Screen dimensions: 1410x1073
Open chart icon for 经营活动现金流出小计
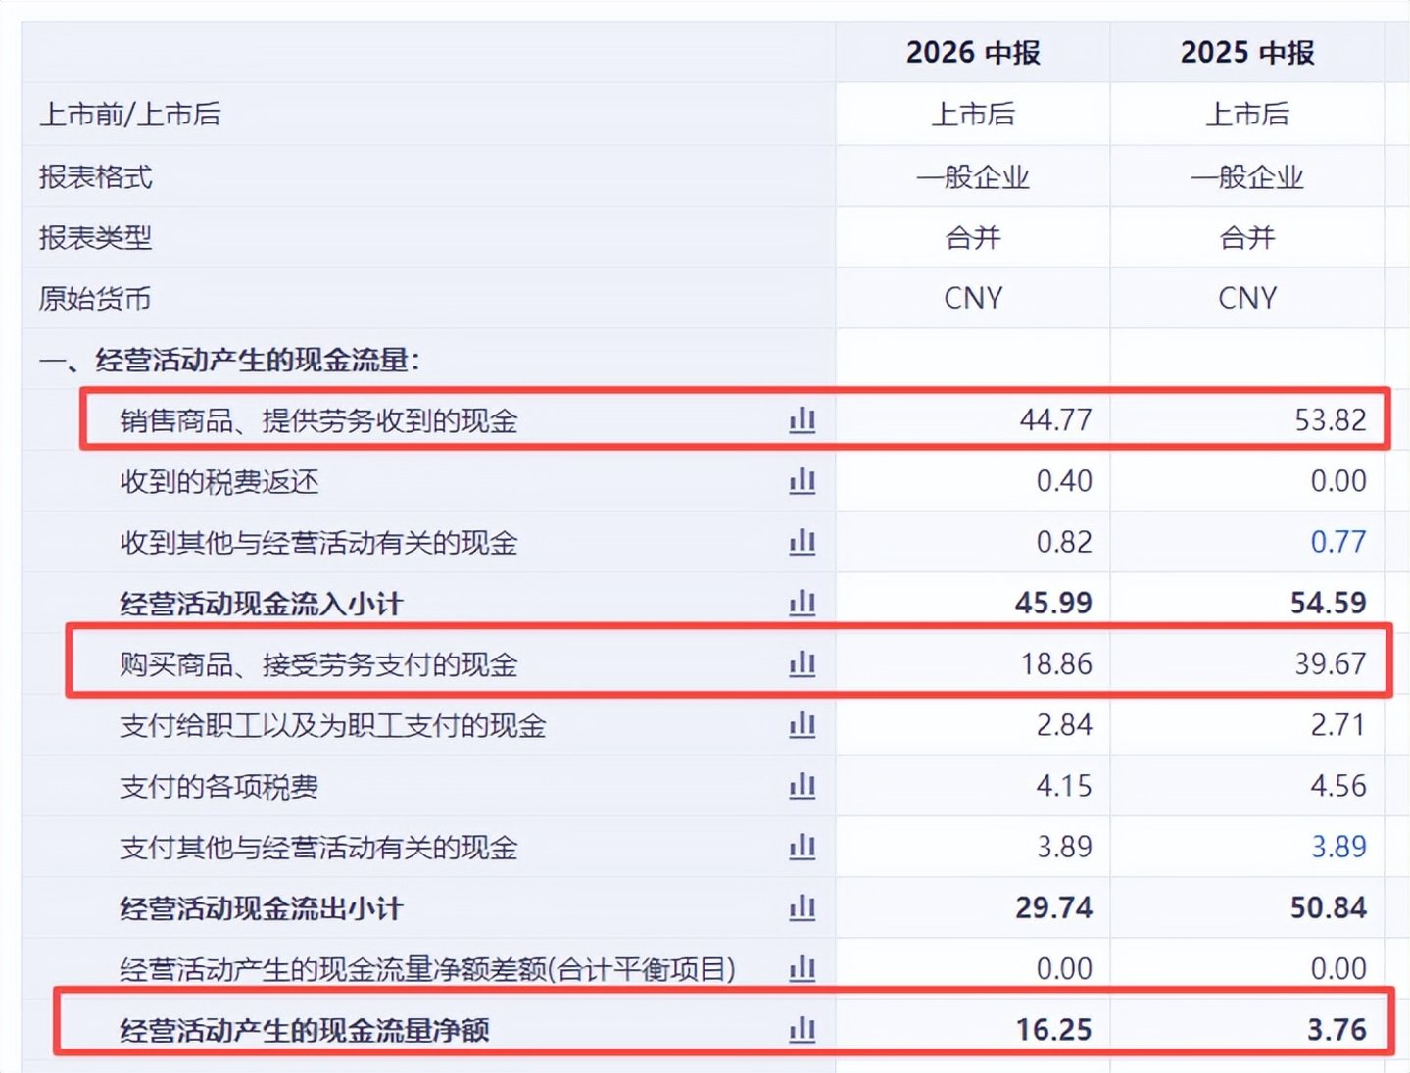click(x=802, y=906)
